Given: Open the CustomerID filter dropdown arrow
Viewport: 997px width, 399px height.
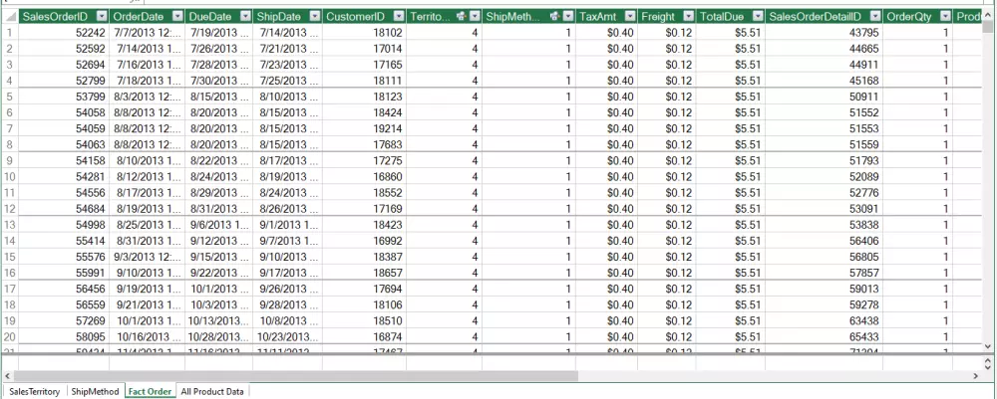Looking at the screenshot, I should point(399,17).
